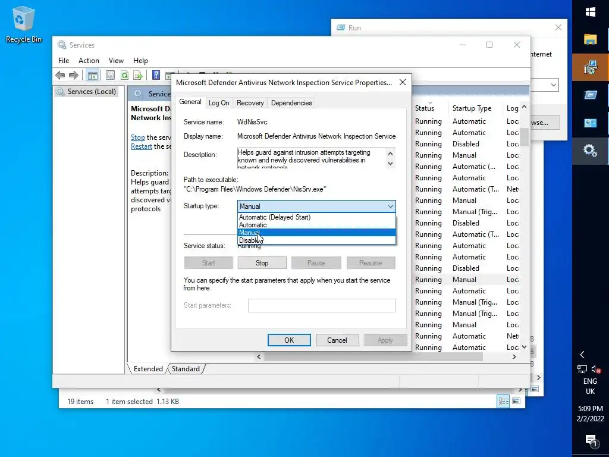Click the executable path text NisSrv.exe
This screenshot has width=609, height=457.
[255, 189]
